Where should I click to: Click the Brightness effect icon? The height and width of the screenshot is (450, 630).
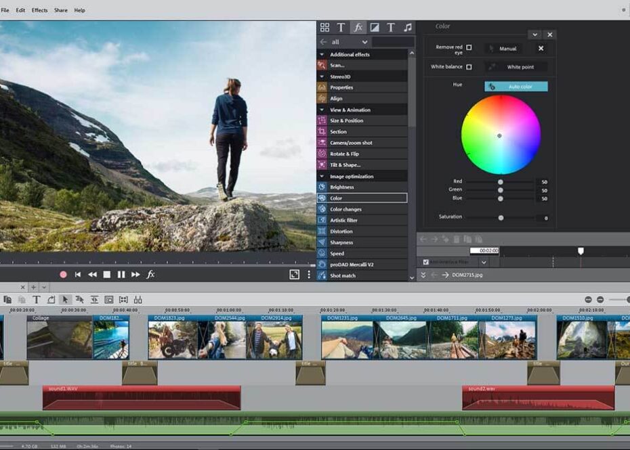click(x=322, y=187)
